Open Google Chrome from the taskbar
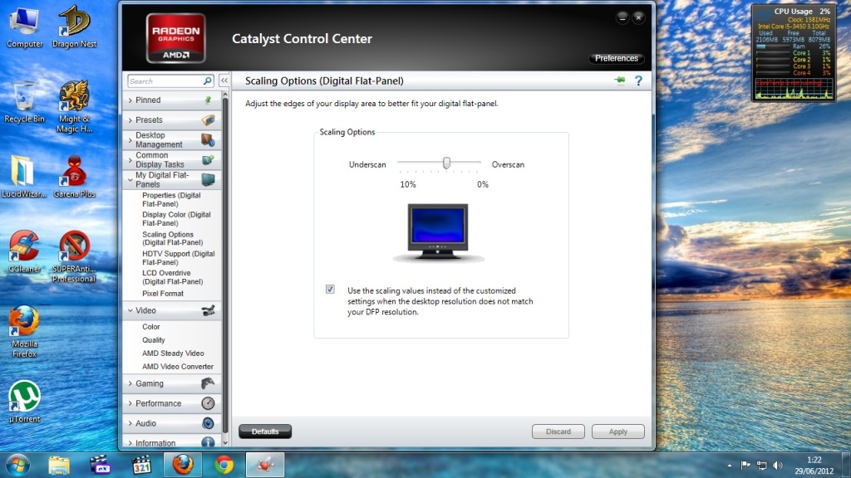The width and height of the screenshot is (851, 478). tap(224, 465)
